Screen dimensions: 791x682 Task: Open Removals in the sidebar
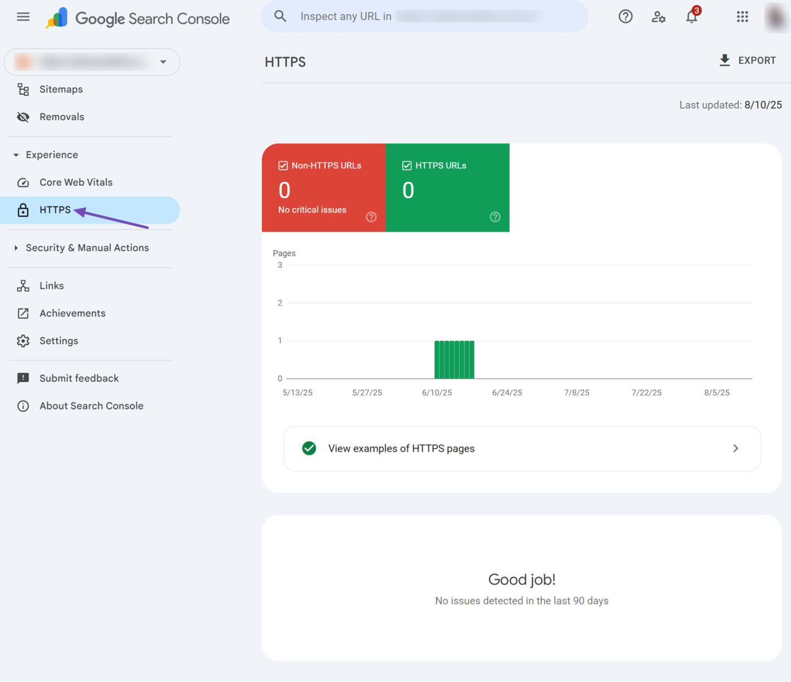(x=62, y=117)
